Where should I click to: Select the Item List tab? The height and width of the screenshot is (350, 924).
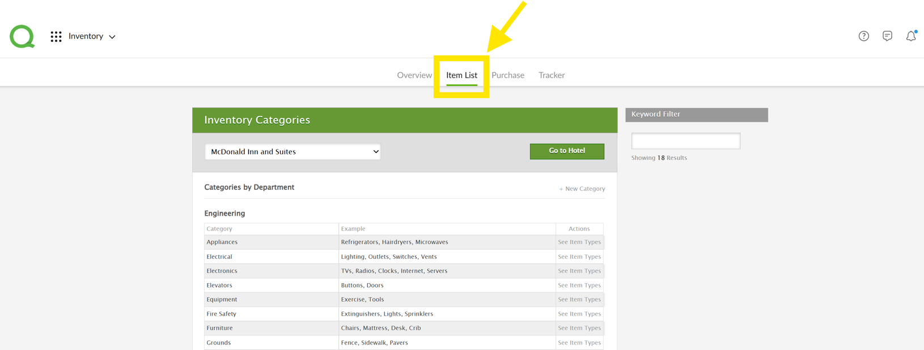461,75
